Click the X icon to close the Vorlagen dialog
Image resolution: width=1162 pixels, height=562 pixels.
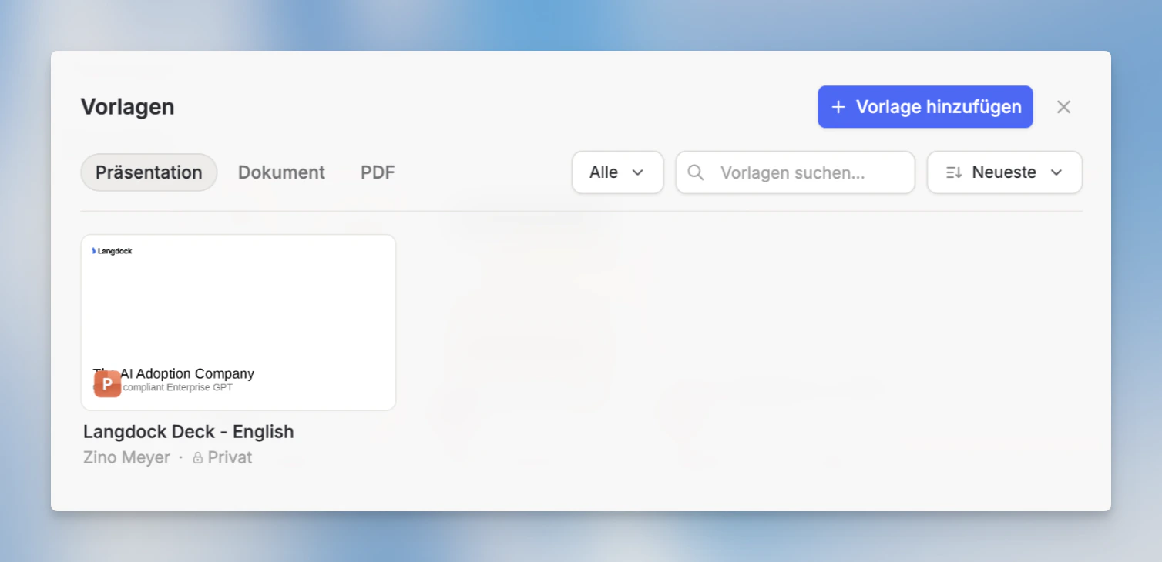pos(1063,107)
